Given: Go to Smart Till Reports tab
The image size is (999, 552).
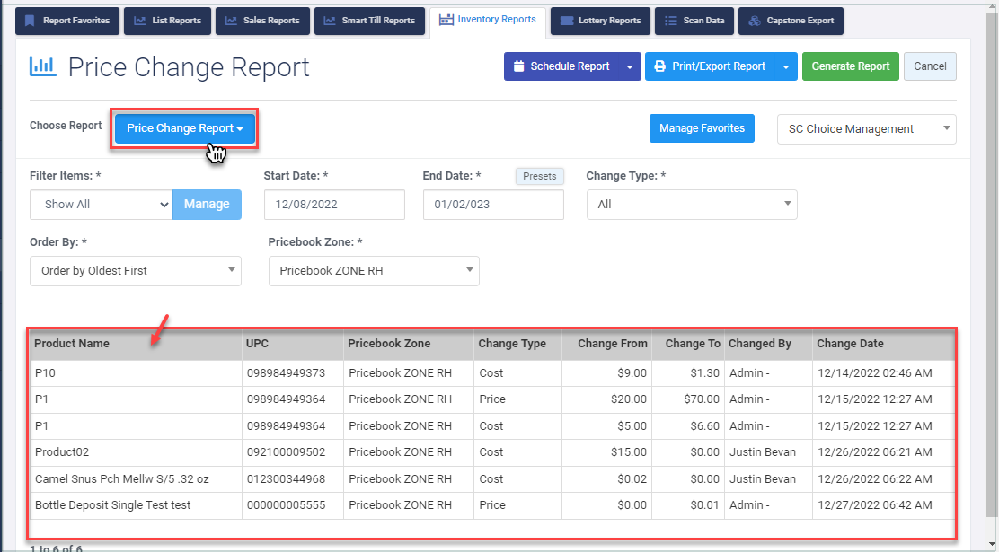Looking at the screenshot, I should 369,21.
